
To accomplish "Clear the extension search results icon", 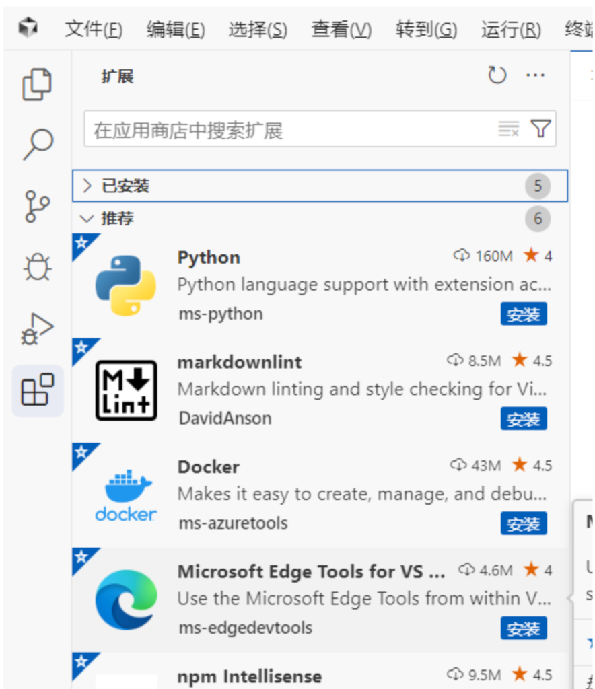I will pos(508,129).
